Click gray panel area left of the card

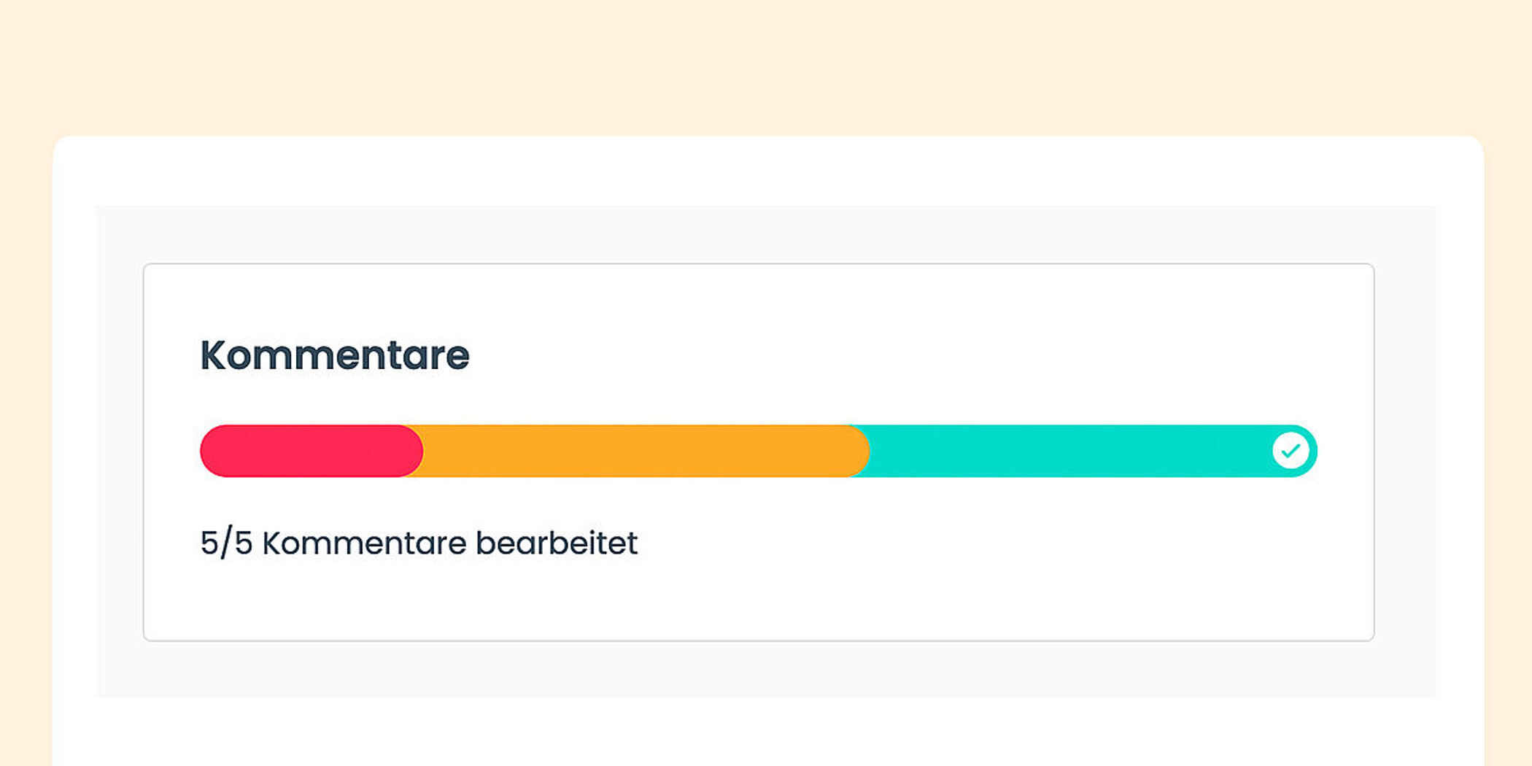[x=120, y=452]
